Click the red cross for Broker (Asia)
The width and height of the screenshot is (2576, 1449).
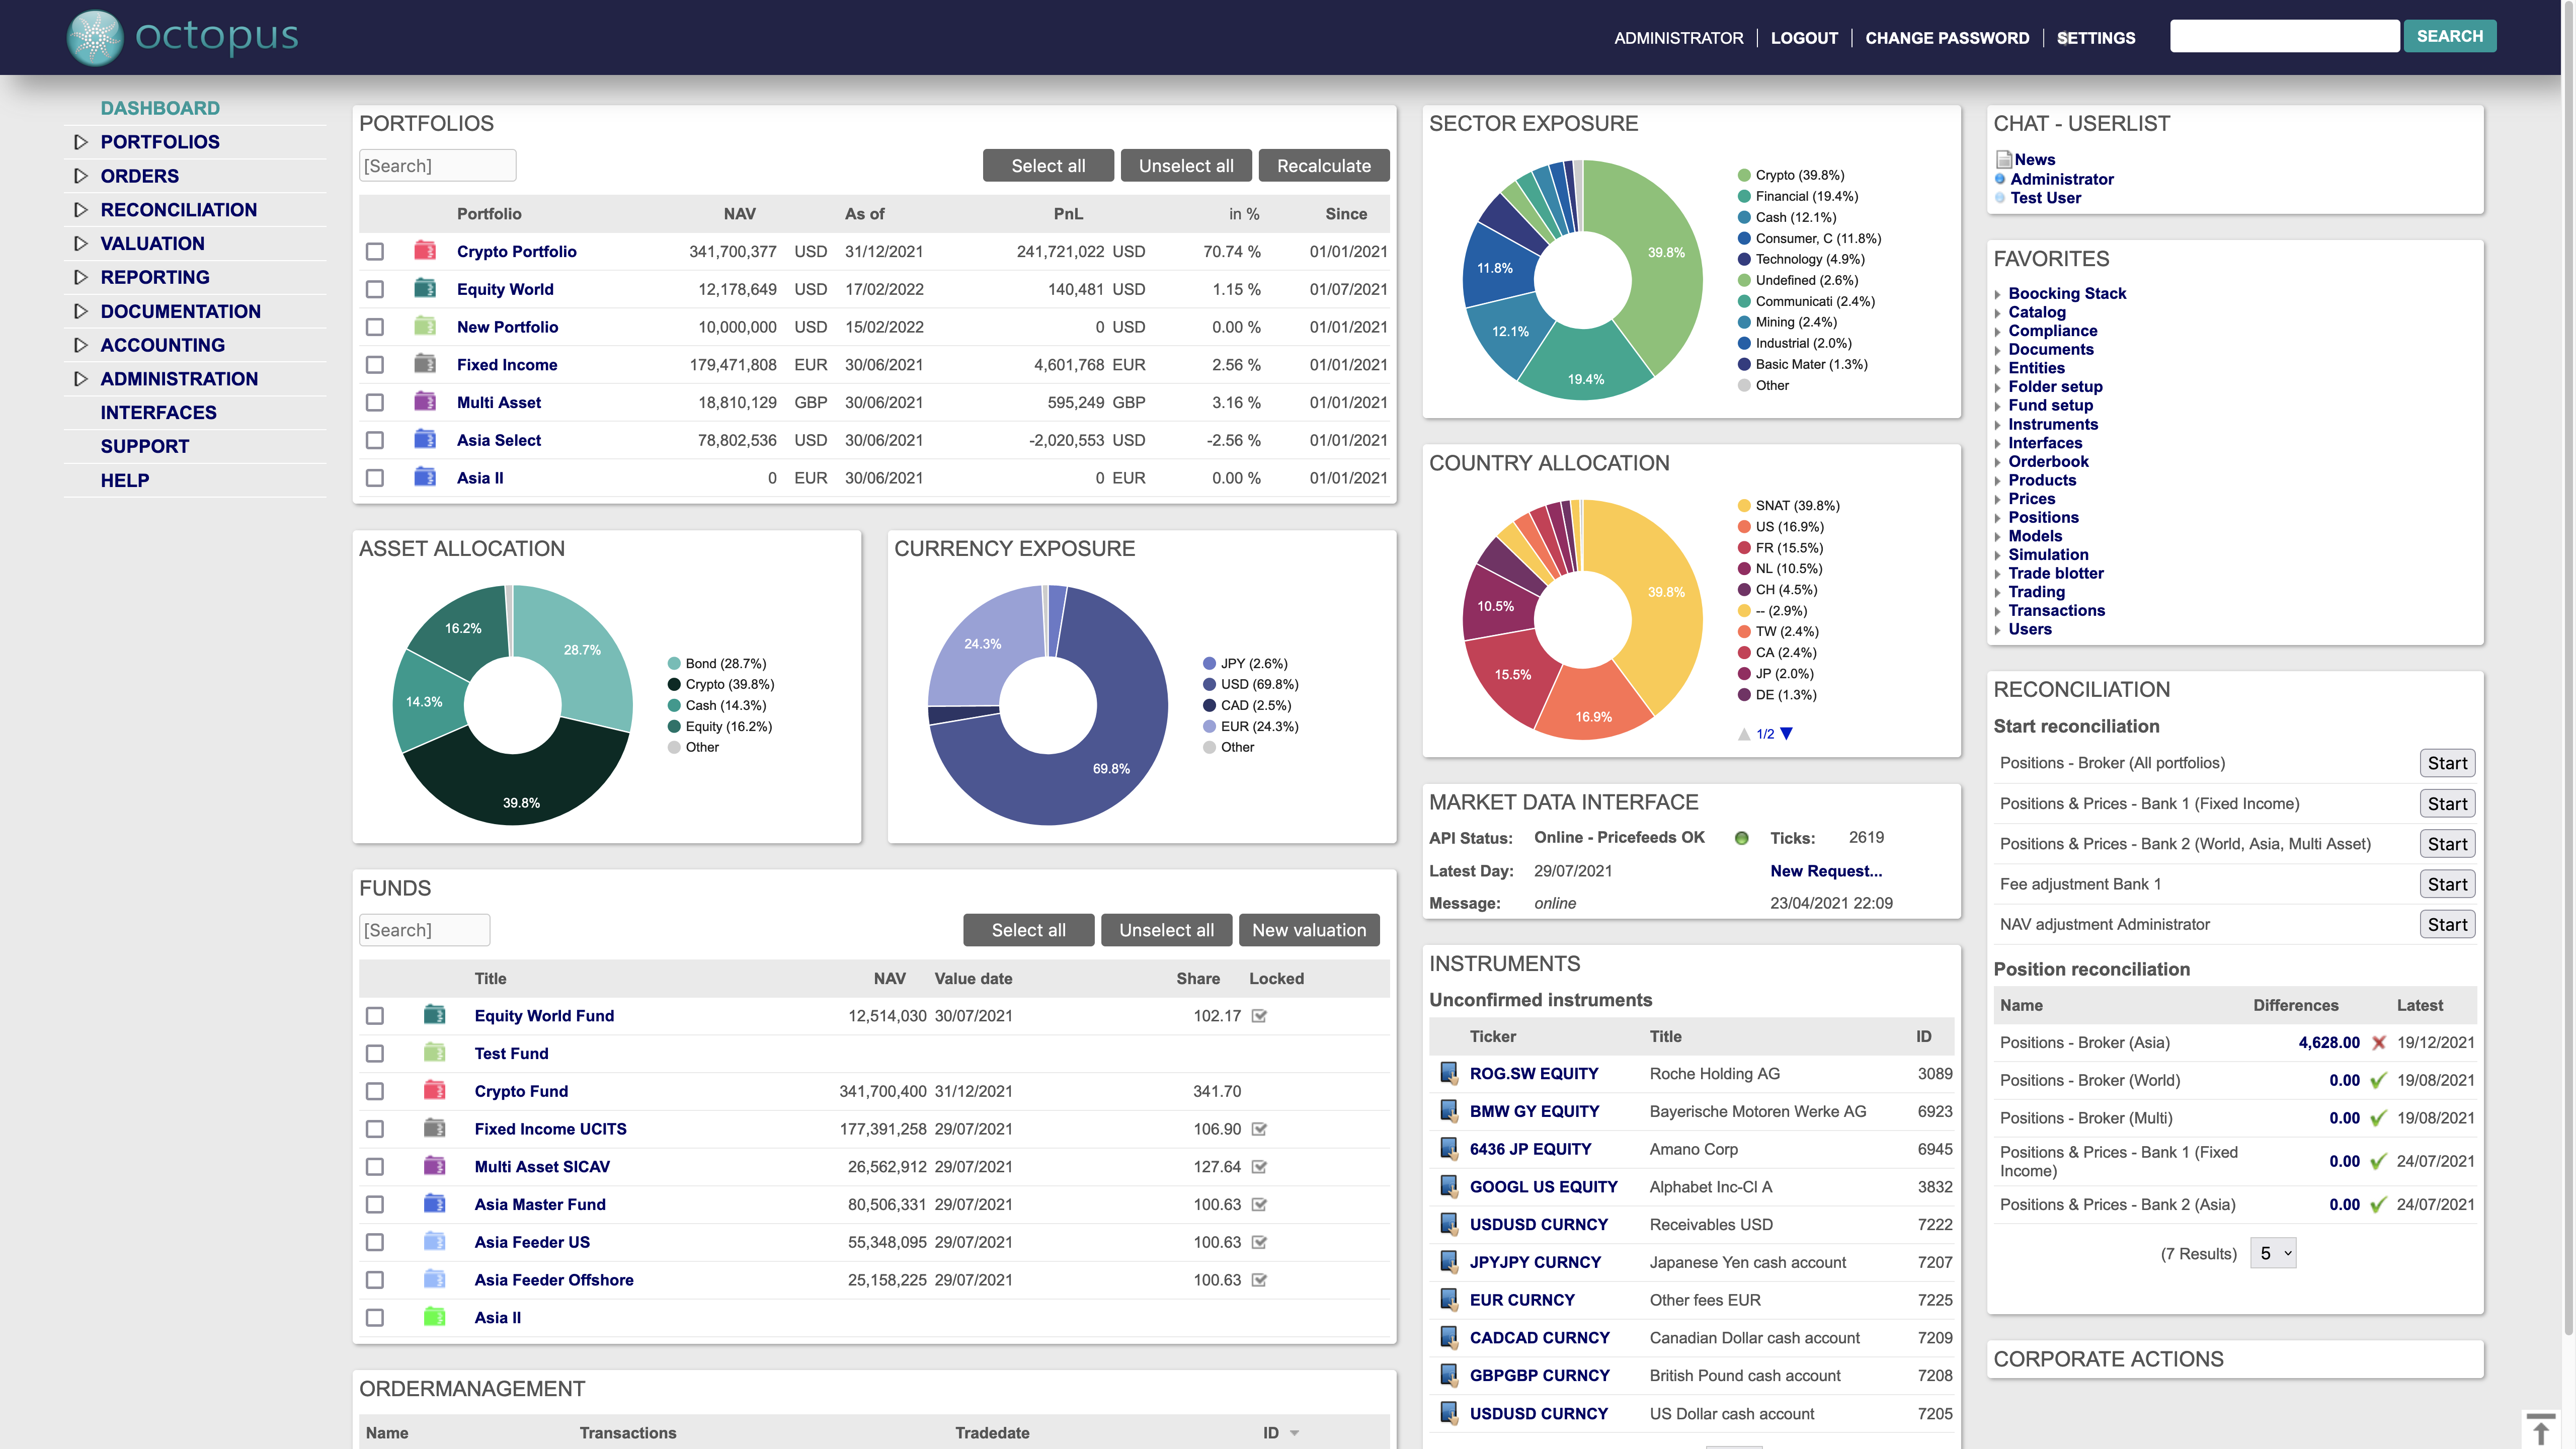[x=2379, y=1043]
